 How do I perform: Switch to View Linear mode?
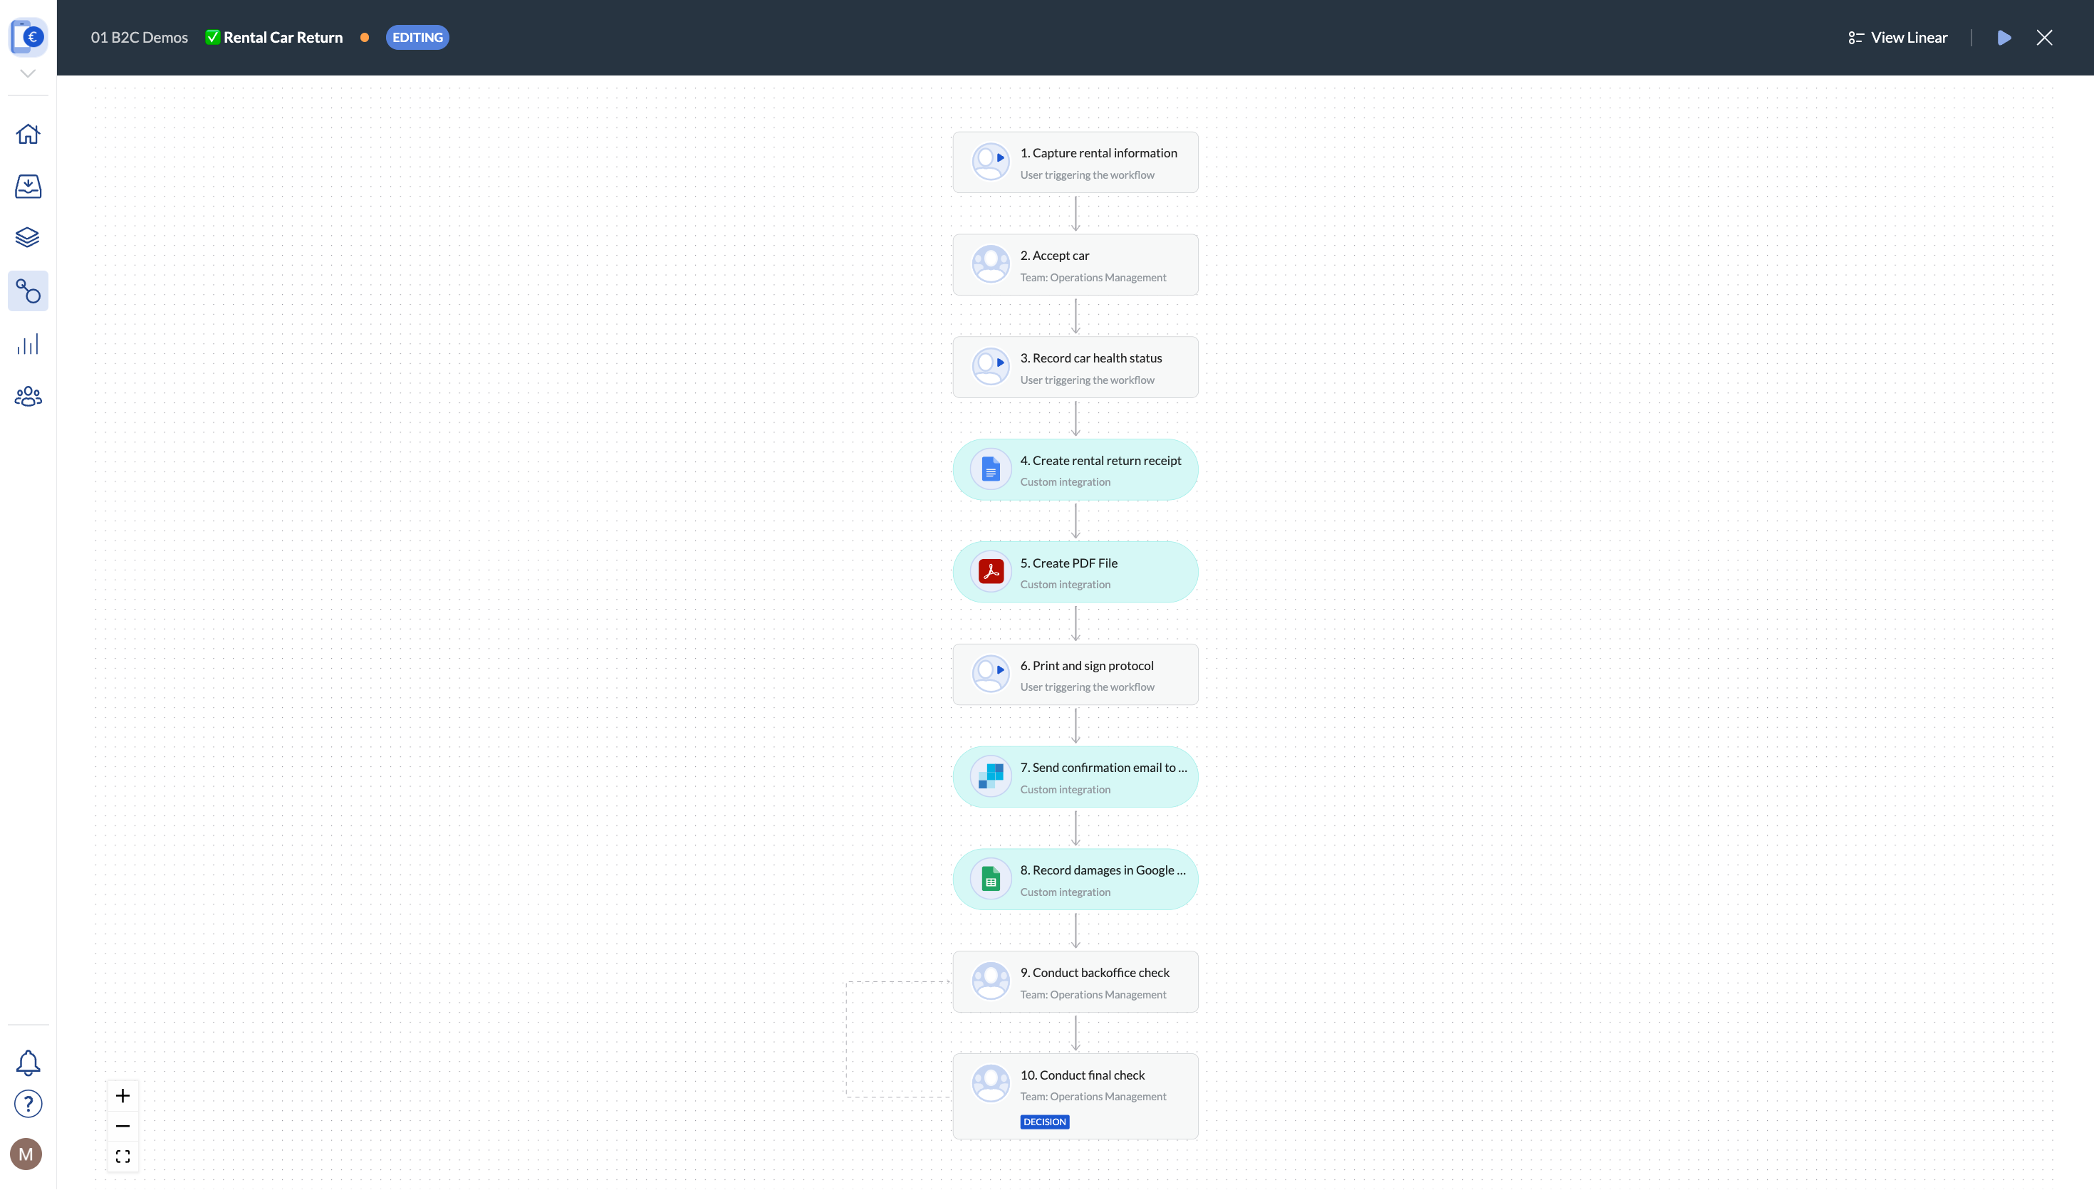coord(1897,38)
